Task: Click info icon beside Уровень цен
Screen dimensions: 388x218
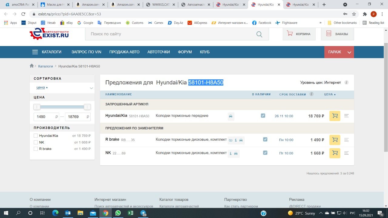Action: (346, 82)
